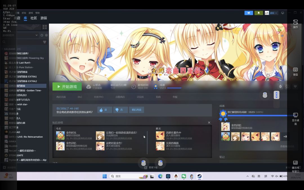Screen dimensions: 304x190
Task: Expand the user account dropdown at top
Action: [271, 13]
